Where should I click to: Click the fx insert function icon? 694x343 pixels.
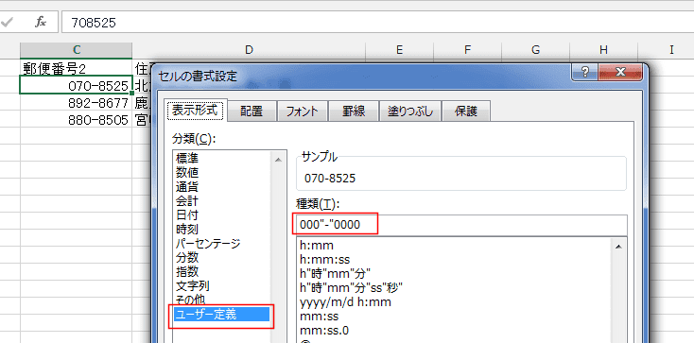[41, 22]
